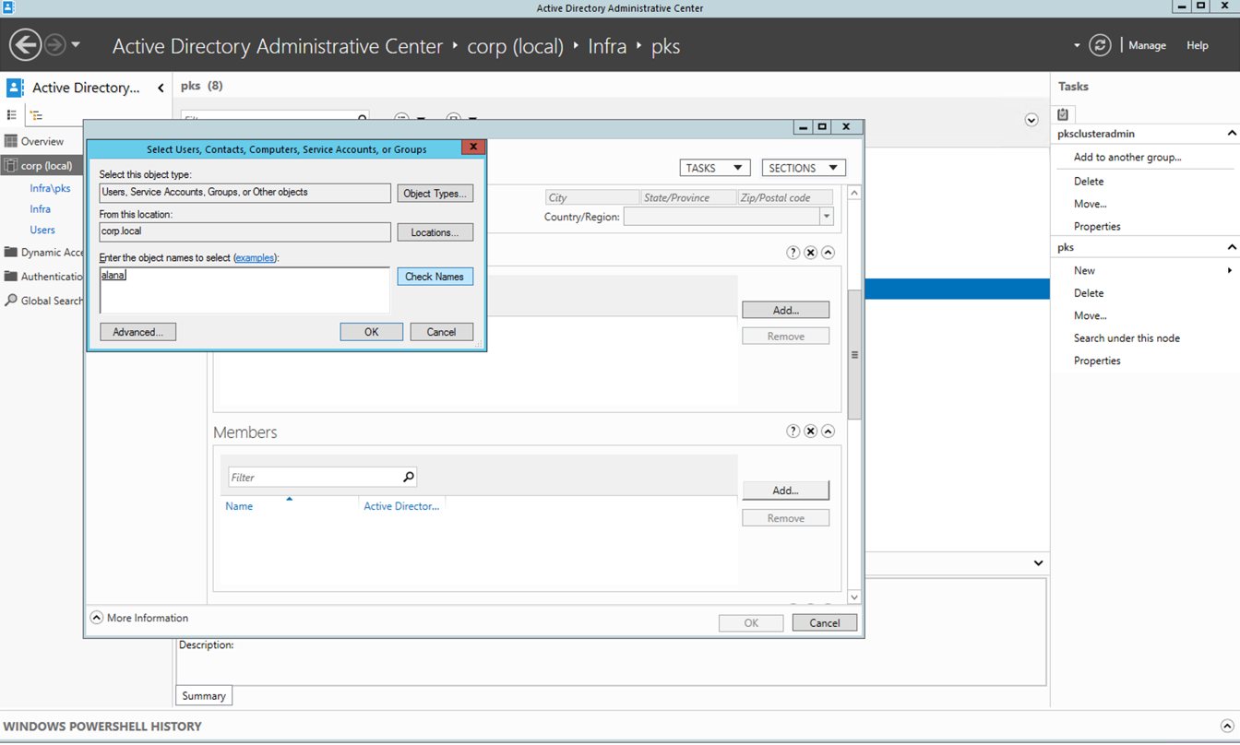Collapse the navigation pane chevron
The width and height of the screenshot is (1240, 745).
coord(161,88)
